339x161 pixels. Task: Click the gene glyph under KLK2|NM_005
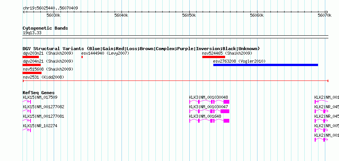[x=321, y=130]
